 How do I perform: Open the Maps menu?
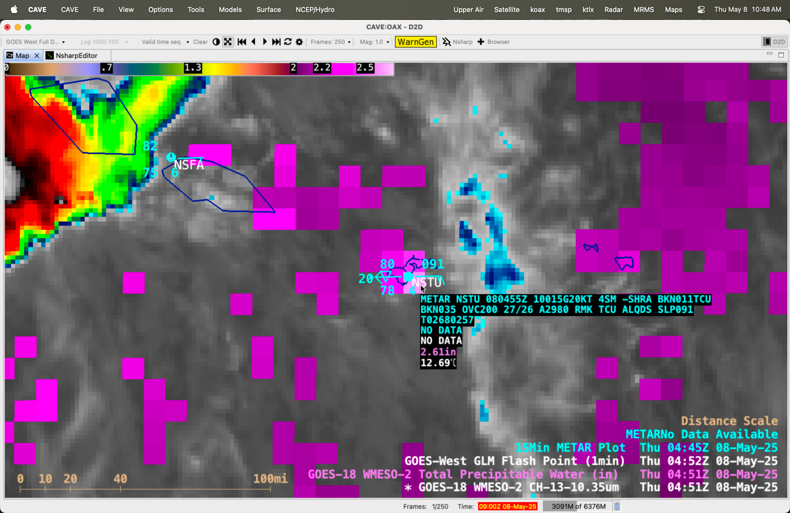[673, 10]
